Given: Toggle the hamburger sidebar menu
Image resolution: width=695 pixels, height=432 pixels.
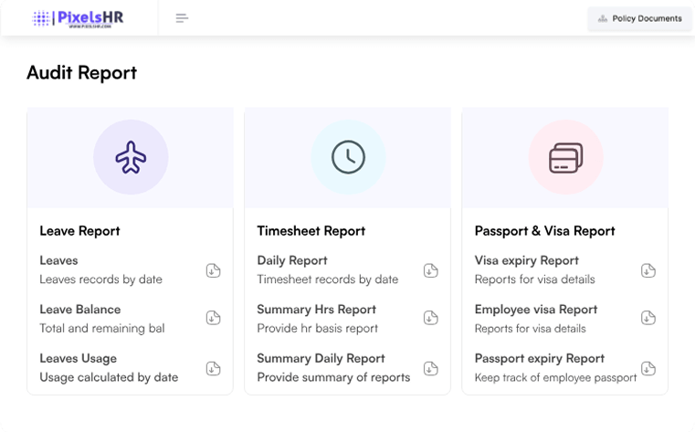Looking at the screenshot, I should pyautogui.click(x=182, y=18).
